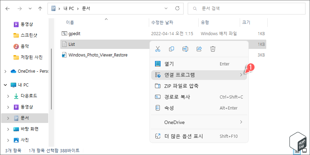This screenshot has width=310, height=155.
Task: Click the Rename icon in context menu
Action: [x=185, y=49]
